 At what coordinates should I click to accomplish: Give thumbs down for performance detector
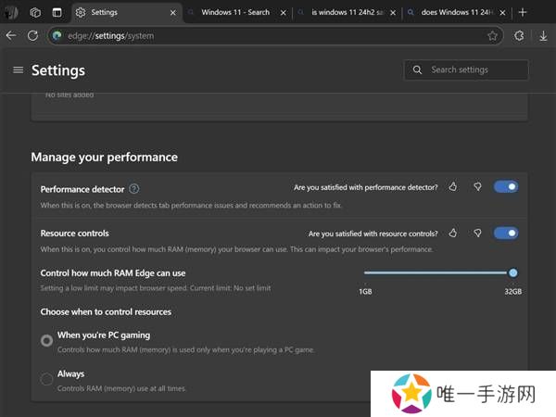[477, 186]
